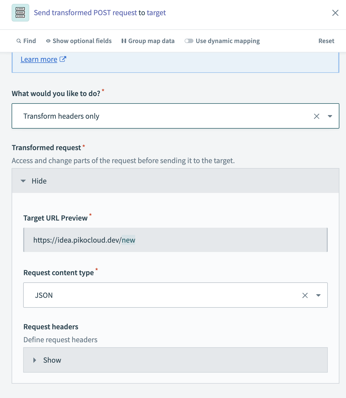The height and width of the screenshot is (398, 346).
Task: Open the Learn more link
Action: click(39, 59)
